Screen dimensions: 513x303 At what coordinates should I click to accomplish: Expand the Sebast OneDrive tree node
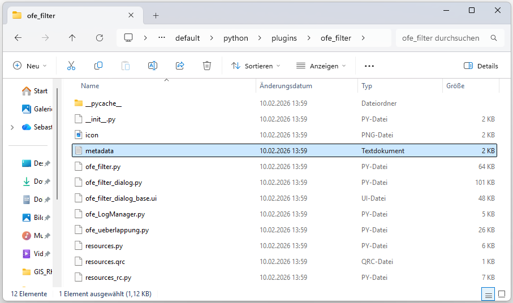pos(12,127)
